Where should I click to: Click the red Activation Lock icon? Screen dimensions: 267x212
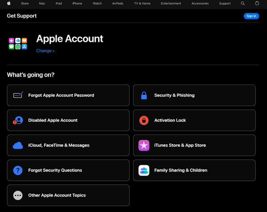point(144,120)
